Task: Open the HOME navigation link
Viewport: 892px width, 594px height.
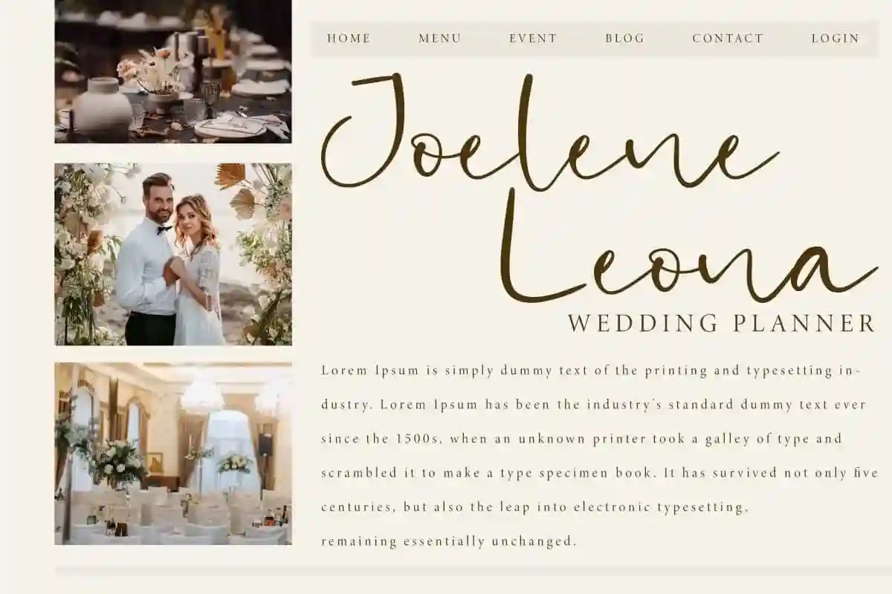Action: tap(349, 39)
